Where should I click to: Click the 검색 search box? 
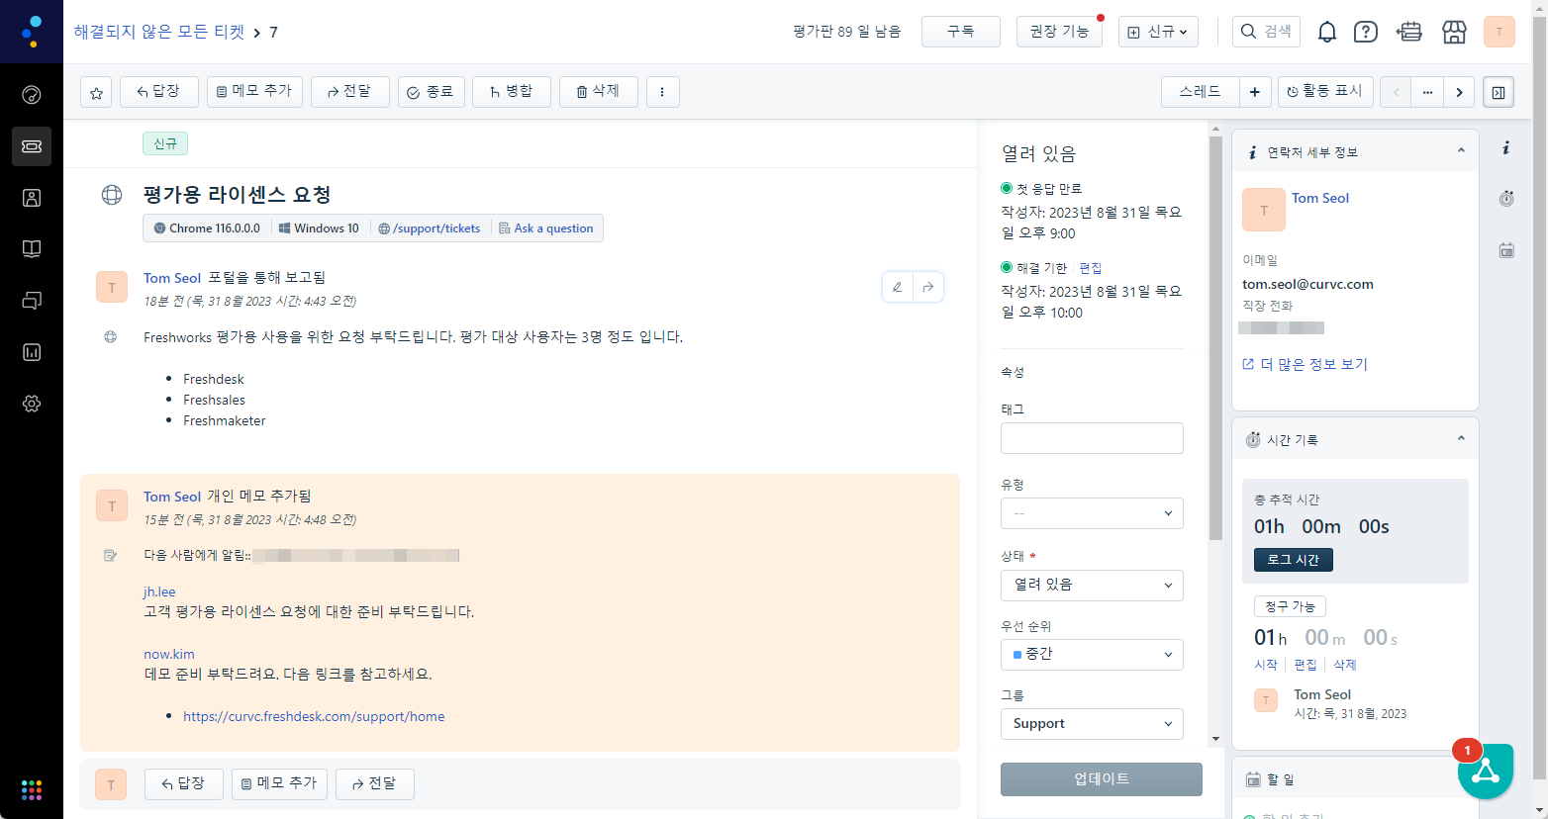[x=1266, y=32]
